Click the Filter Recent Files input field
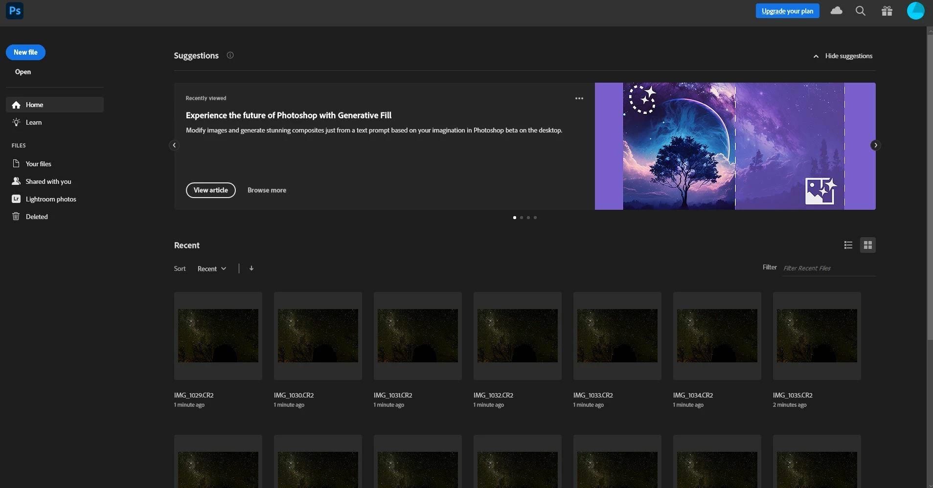The height and width of the screenshot is (488, 933). click(828, 268)
